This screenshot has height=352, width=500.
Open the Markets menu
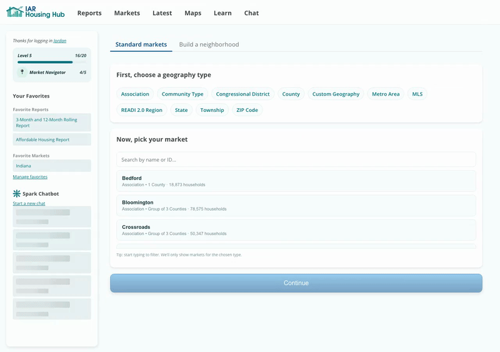click(127, 13)
